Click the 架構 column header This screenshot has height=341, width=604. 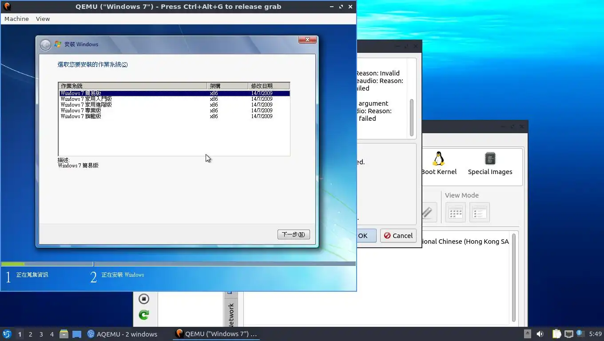pyautogui.click(x=227, y=86)
